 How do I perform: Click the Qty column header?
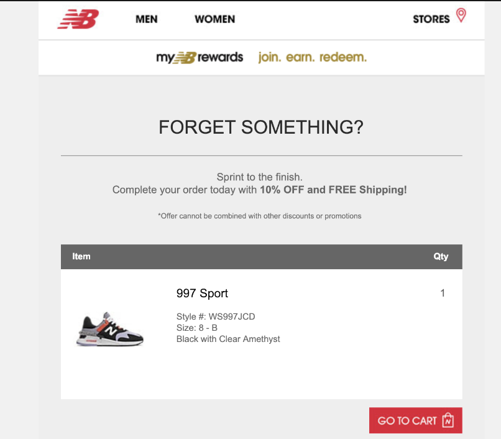[441, 256]
